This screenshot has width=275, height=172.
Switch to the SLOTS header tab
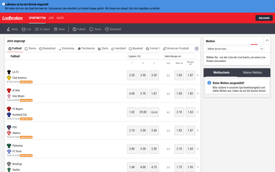(60, 18)
